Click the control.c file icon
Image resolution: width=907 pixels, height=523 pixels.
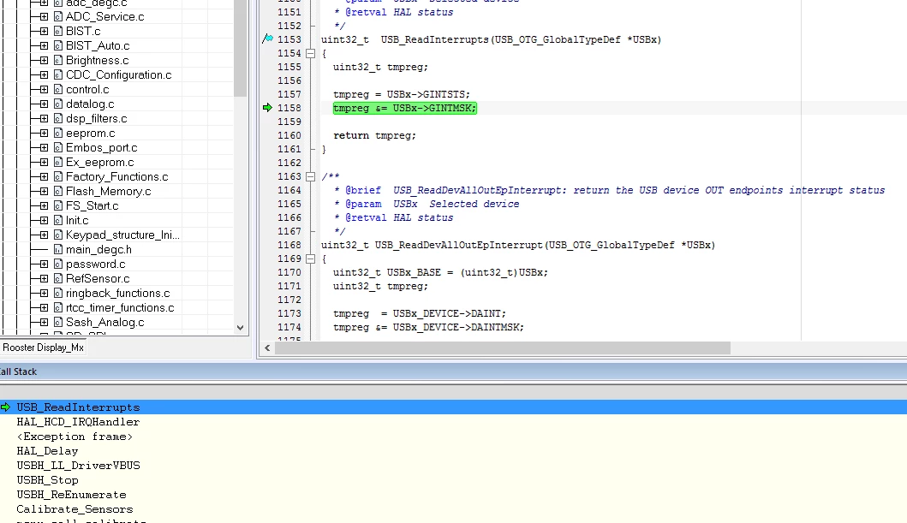[58, 90]
